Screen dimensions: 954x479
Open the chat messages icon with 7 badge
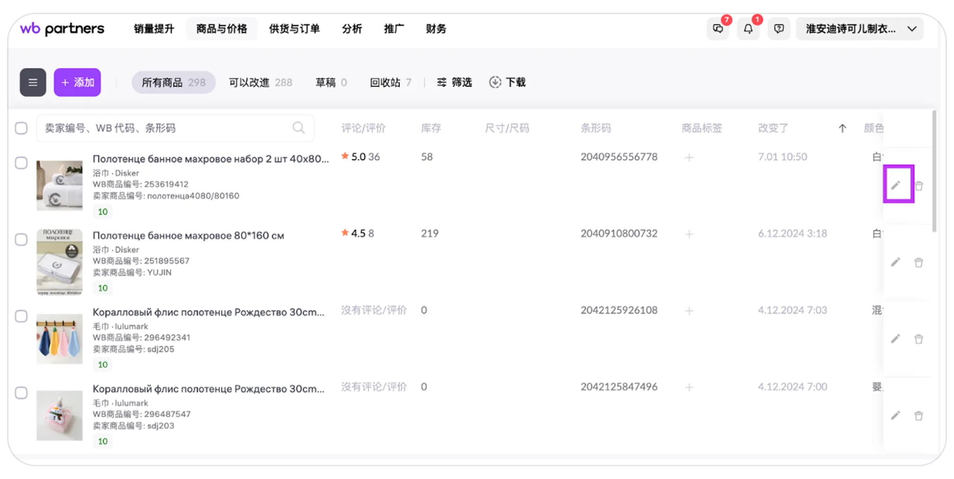[718, 29]
